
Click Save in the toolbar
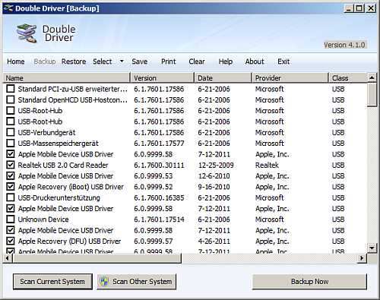(x=140, y=62)
